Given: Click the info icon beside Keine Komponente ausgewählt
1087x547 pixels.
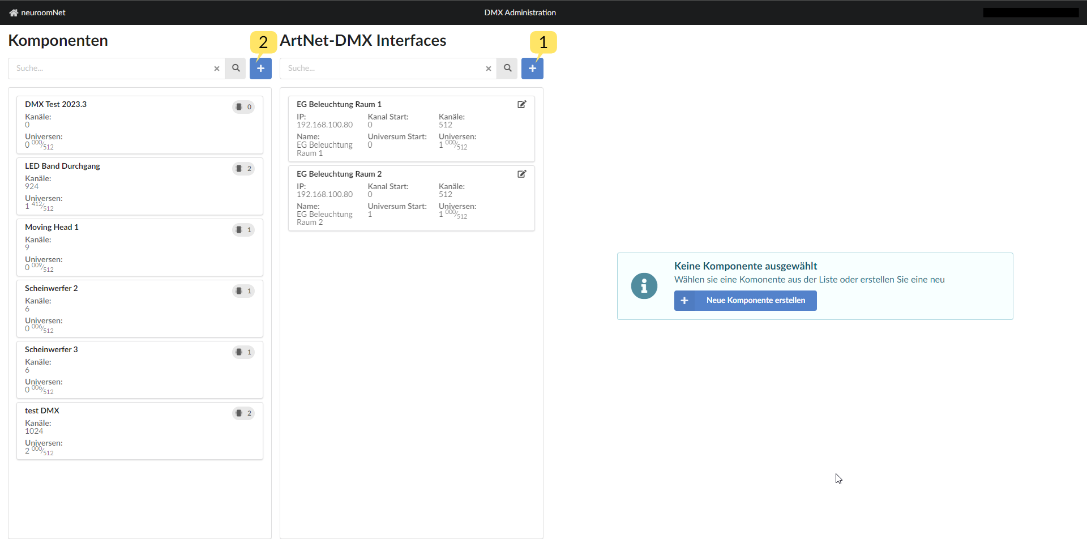Looking at the screenshot, I should [644, 286].
